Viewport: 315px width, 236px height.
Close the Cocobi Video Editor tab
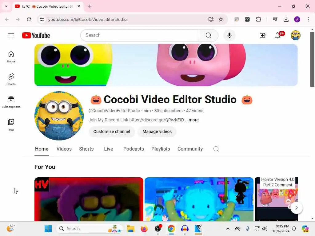coord(79,6)
